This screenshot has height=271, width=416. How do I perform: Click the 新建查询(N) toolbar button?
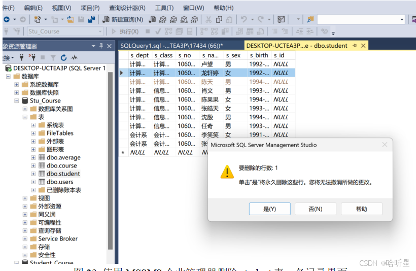[x=123, y=19]
